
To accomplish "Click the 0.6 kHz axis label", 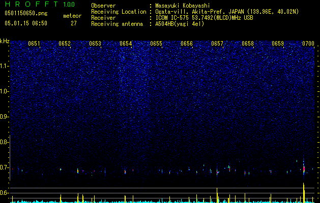I will (x=5, y=193).
